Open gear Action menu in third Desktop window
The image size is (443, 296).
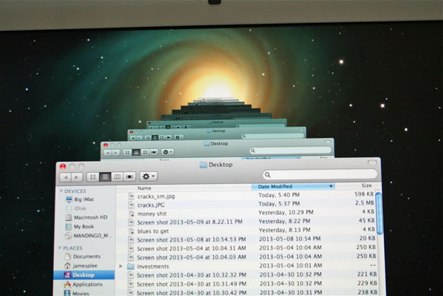click(179, 137)
